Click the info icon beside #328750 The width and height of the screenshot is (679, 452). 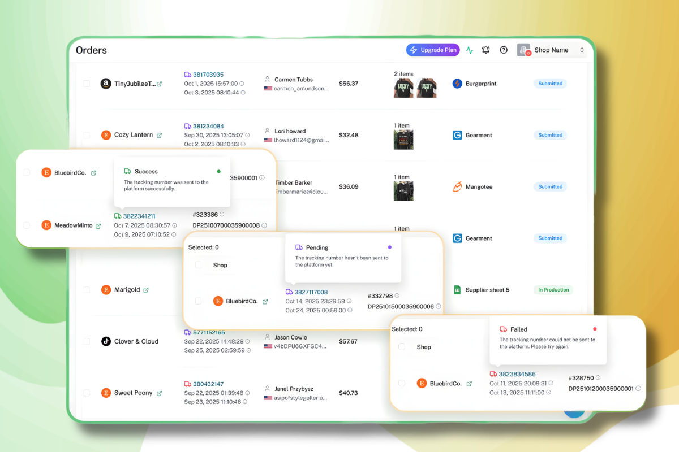pos(598,377)
